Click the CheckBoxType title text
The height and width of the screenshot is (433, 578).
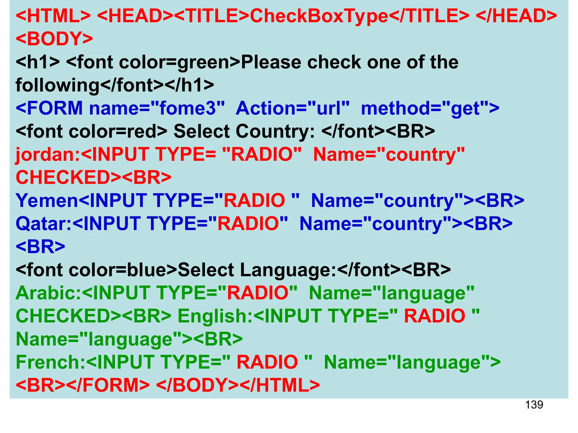[x=319, y=16]
